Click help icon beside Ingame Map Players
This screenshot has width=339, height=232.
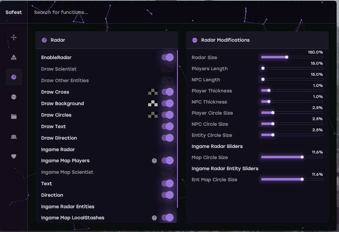[x=154, y=161]
